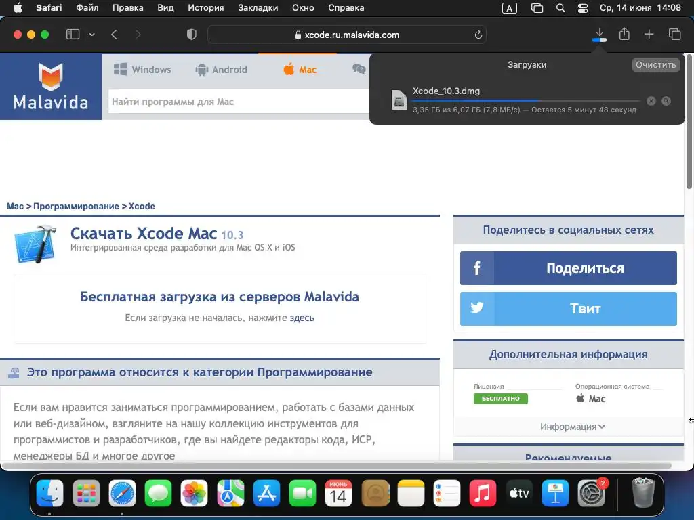Viewport: 694px width, 520px height.
Task: Open Messages from the Dock
Action: (x=158, y=493)
